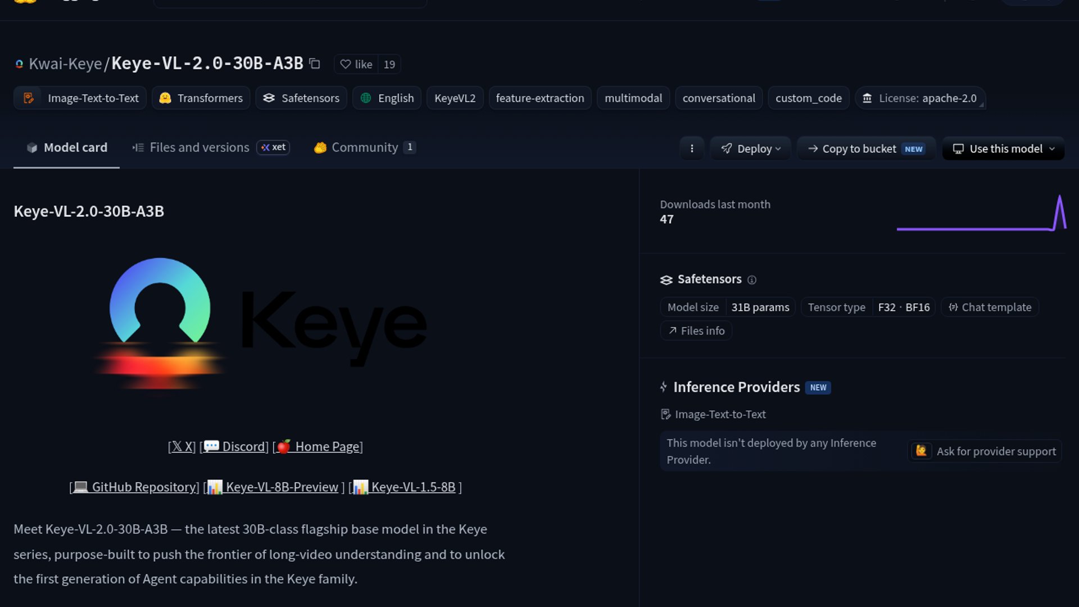Select the Transformers library tag
Screen dimensions: 1079x607
[x=201, y=98]
